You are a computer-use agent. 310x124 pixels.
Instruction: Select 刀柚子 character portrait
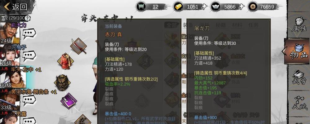pos(10,55)
